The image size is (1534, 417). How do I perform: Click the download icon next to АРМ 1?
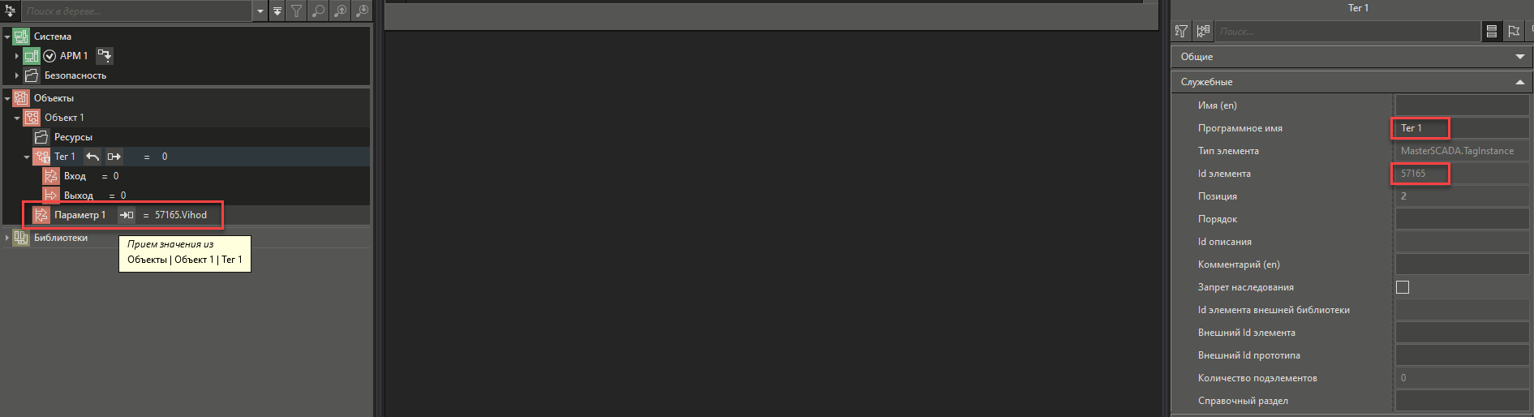coord(105,55)
